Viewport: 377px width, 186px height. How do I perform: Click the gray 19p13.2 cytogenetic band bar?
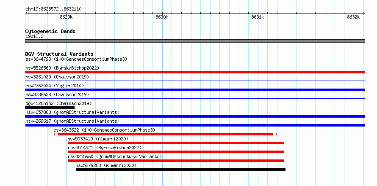[x=195, y=41]
